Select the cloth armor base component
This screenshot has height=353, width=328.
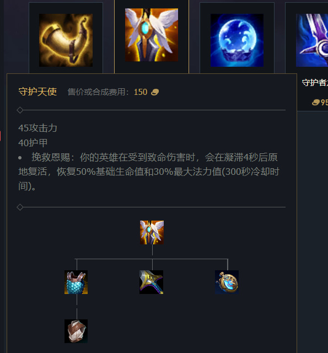(x=76, y=331)
